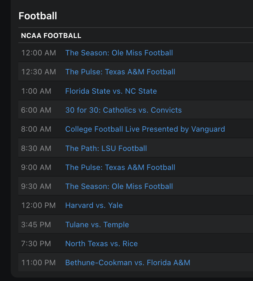Viewport: 253px width, 281px height.
Task: Open the 12:00 AM Ole Miss Football listing
Action: pos(119,53)
